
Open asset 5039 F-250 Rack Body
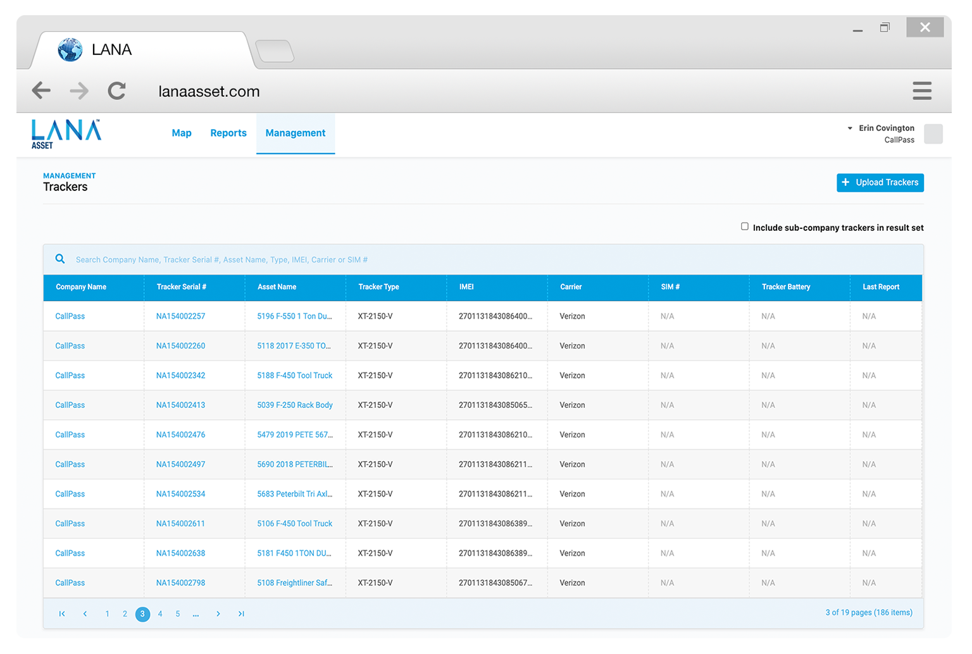point(295,405)
